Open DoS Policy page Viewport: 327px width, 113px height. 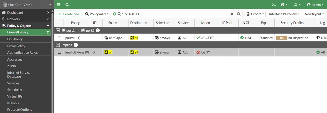click(x=15, y=39)
